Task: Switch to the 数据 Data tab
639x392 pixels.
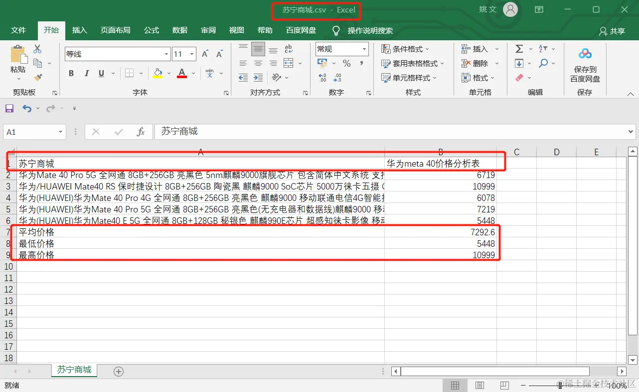Action: 180,30
